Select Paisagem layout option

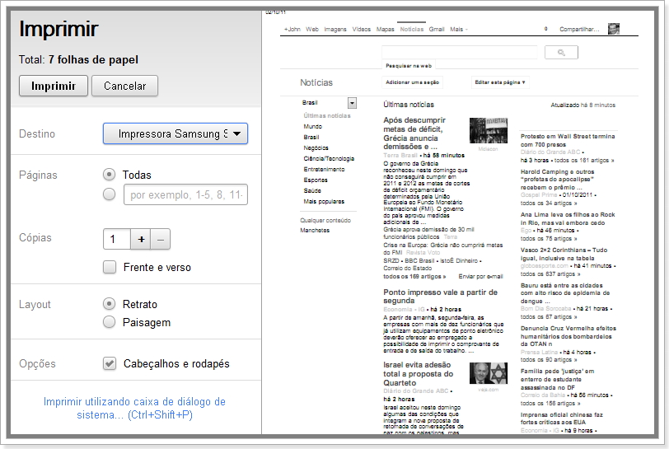pyautogui.click(x=109, y=322)
